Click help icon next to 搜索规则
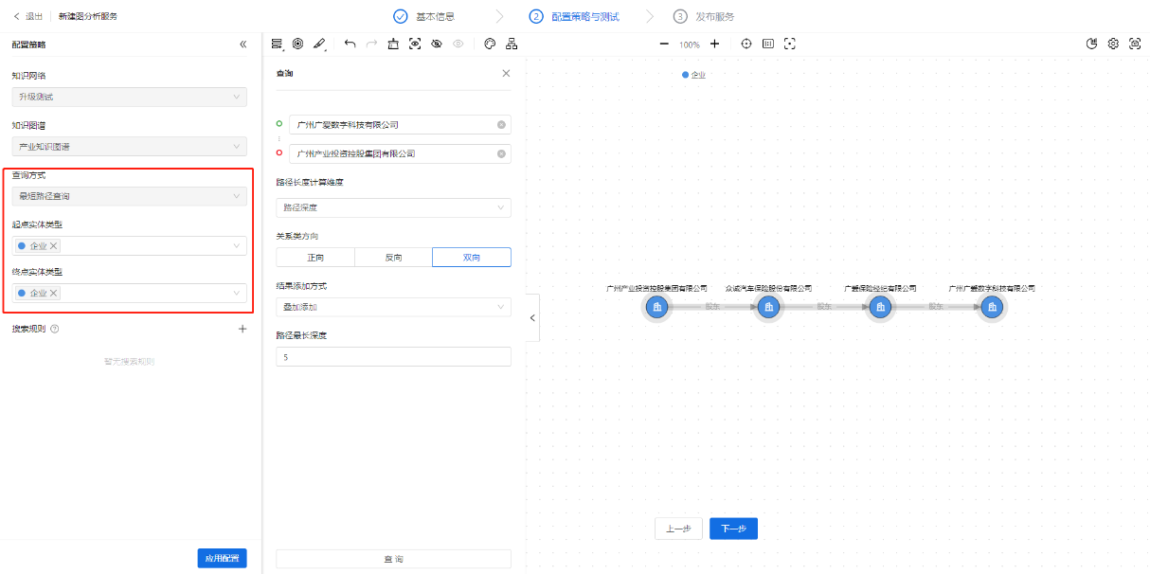 (54, 329)
